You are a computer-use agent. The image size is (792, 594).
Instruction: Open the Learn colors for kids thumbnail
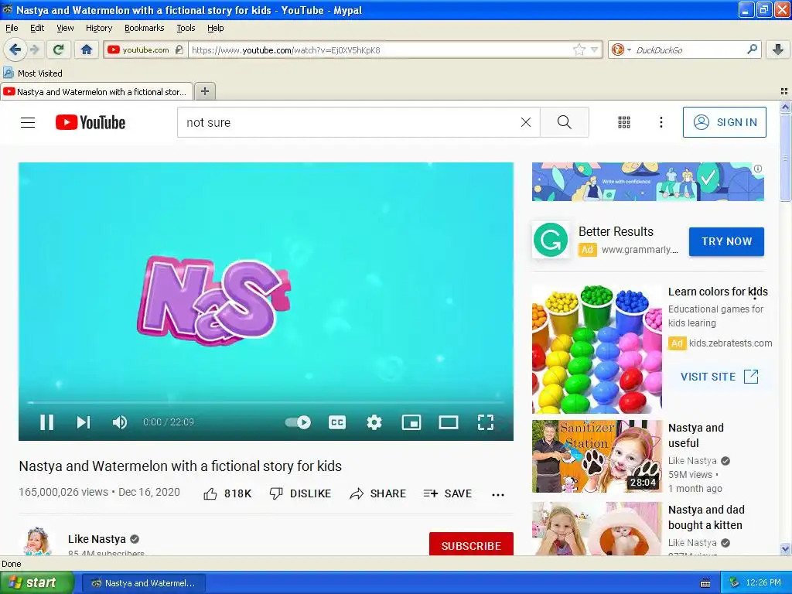pyautogui.click(x=596, y=350)
